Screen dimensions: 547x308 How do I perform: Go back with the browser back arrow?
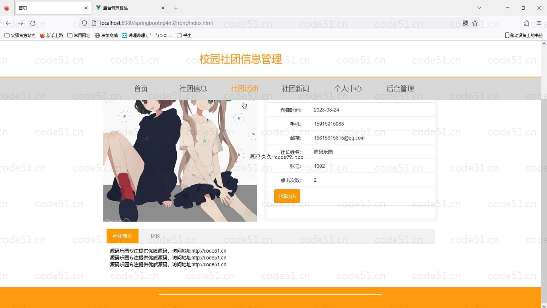click(8, 23)
